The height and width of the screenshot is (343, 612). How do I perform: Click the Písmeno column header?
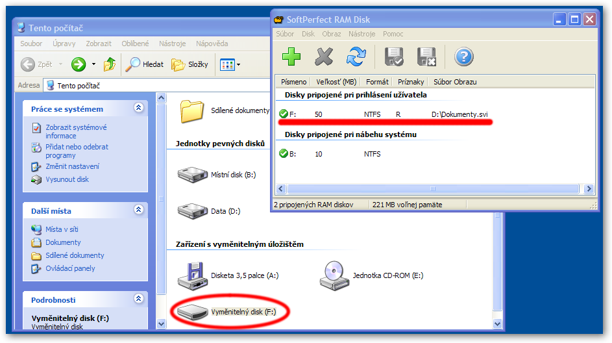tap(293, 82)
